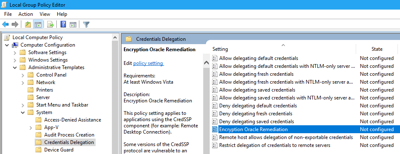Expand the App-V tree node
This screenshot has height=154, width=400.
(31, 128)
